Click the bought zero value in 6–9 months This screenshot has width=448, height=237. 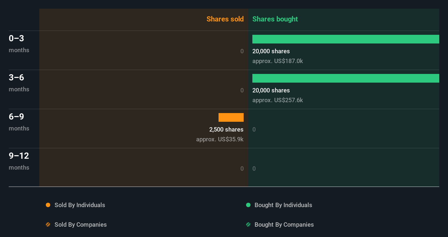254,129
